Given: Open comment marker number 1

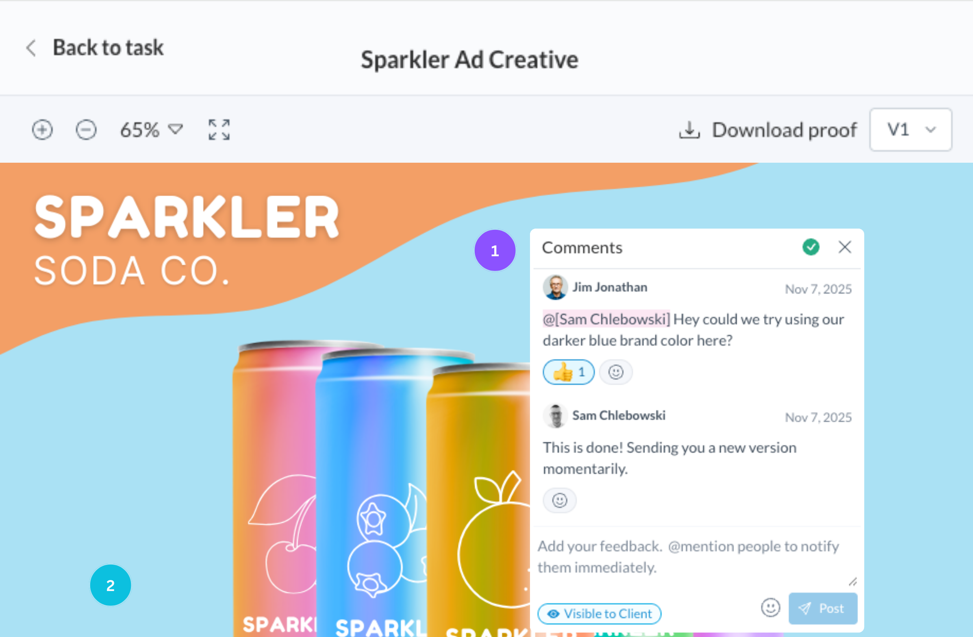Looking at the screenshot, I should 495,251.
